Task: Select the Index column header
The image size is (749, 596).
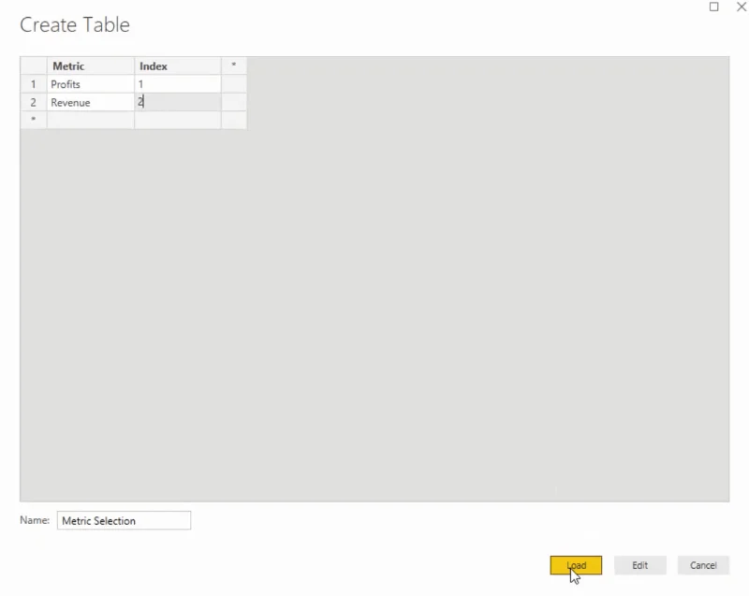Action: click(x=178, y=65)
